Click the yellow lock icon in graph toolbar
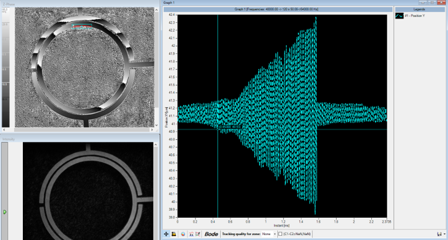 click(173, 234)
